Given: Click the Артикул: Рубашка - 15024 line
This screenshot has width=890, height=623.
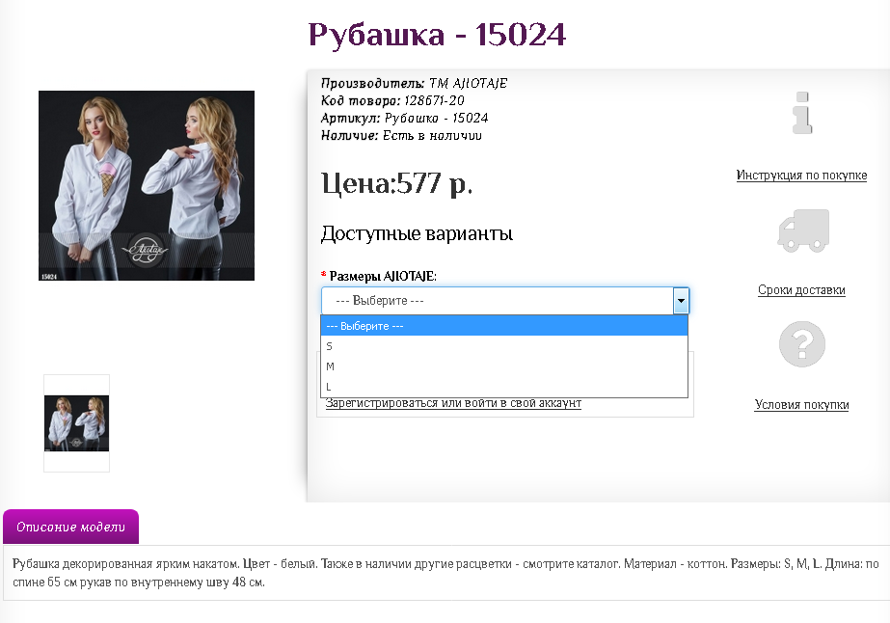Looking at the screenshot, I should 405,118.
